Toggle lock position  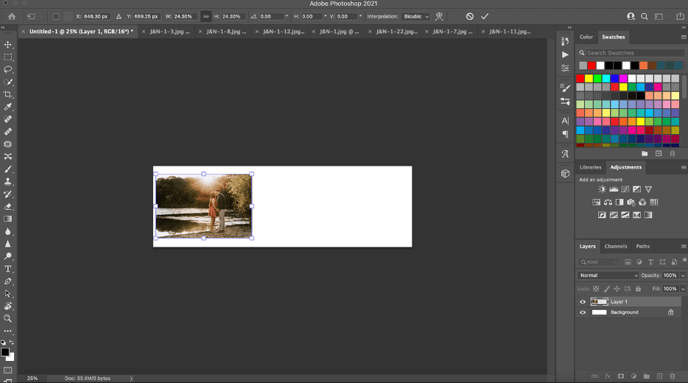617,289
